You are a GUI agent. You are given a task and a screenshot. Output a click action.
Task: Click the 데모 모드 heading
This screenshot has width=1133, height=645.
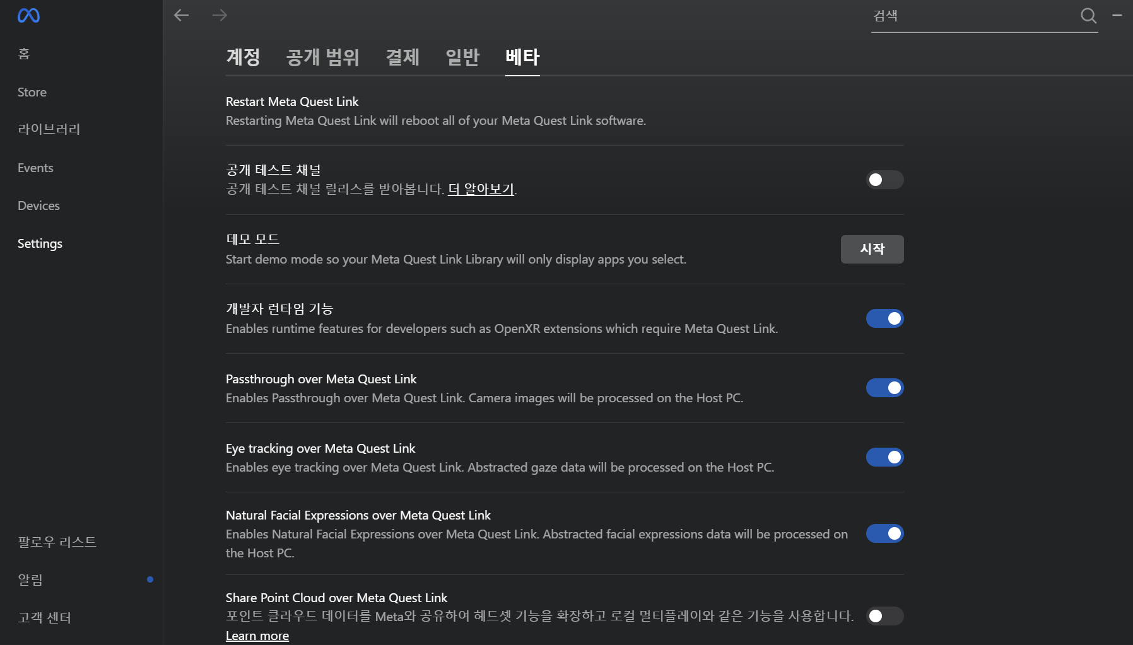coord(252,240)
